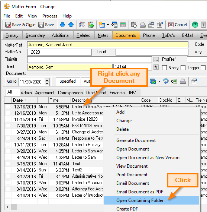Screen dimensions: 207x212
Task: Click the Save & Close button
Action: click(20, 25)
